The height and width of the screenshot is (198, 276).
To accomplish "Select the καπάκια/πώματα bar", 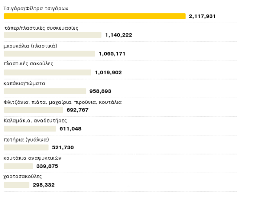I will [45, 91].
